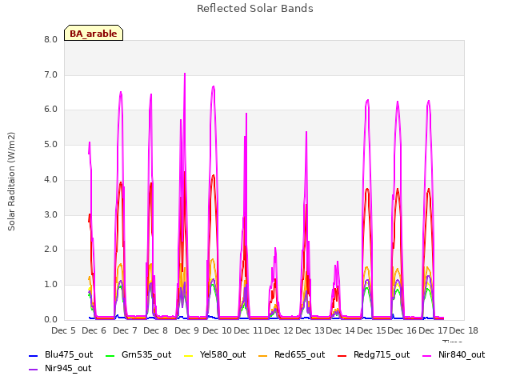
Task: Click the Dec 5 x-axis tick label
Action: coord(63,330)
